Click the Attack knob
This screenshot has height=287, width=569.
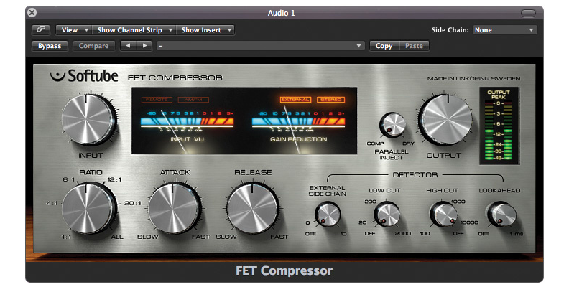pos(174,209)
